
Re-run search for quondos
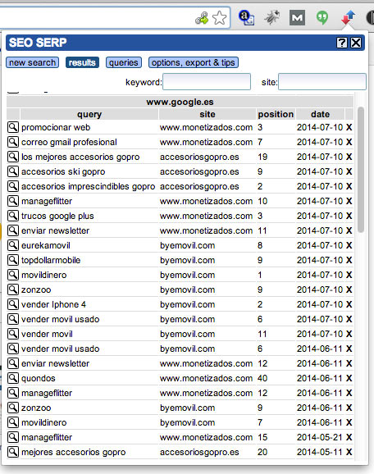pos(13,378)
